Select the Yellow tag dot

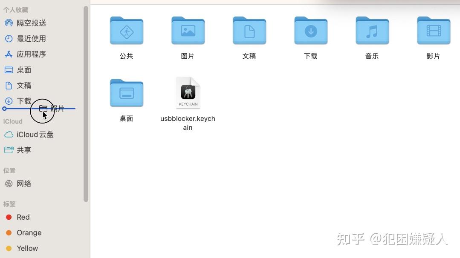[9, 248]
